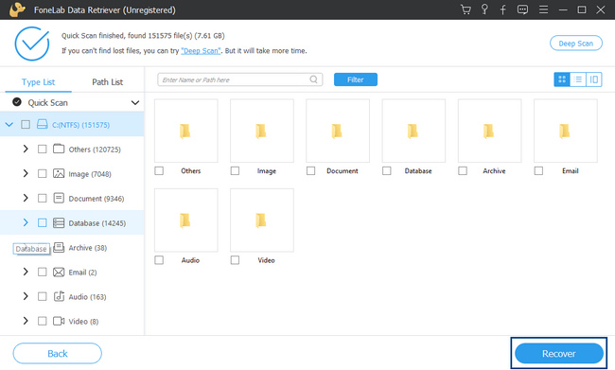The width and height of the screenshot is (615, 370).
Task: Open the hamburger menu icon
Action: click(x=543, y=9)
